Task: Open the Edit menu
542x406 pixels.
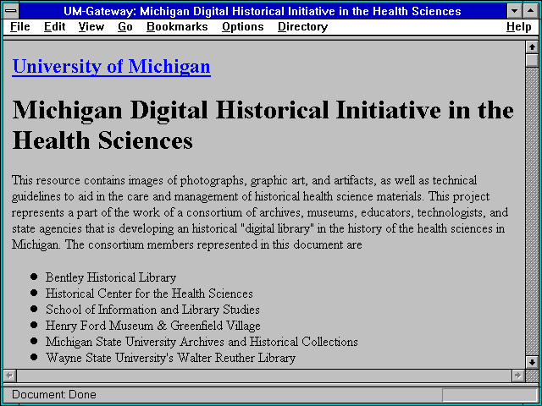Action: [x=54, y=27]
